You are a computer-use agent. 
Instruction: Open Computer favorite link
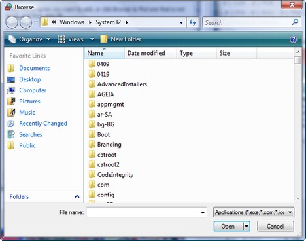pyautogui.click(x=33, y=90)
